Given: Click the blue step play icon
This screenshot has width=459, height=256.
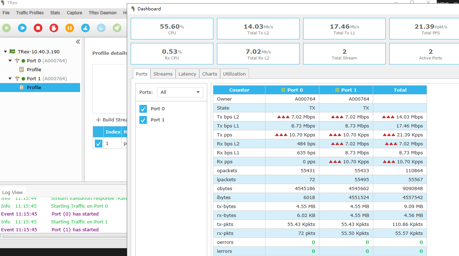Looking at the screenshot, I should click(x=22, y=28).
